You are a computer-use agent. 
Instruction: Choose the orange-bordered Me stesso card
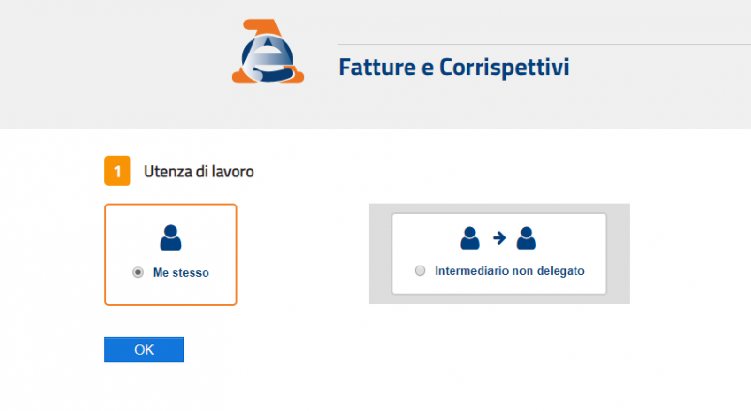171,254
